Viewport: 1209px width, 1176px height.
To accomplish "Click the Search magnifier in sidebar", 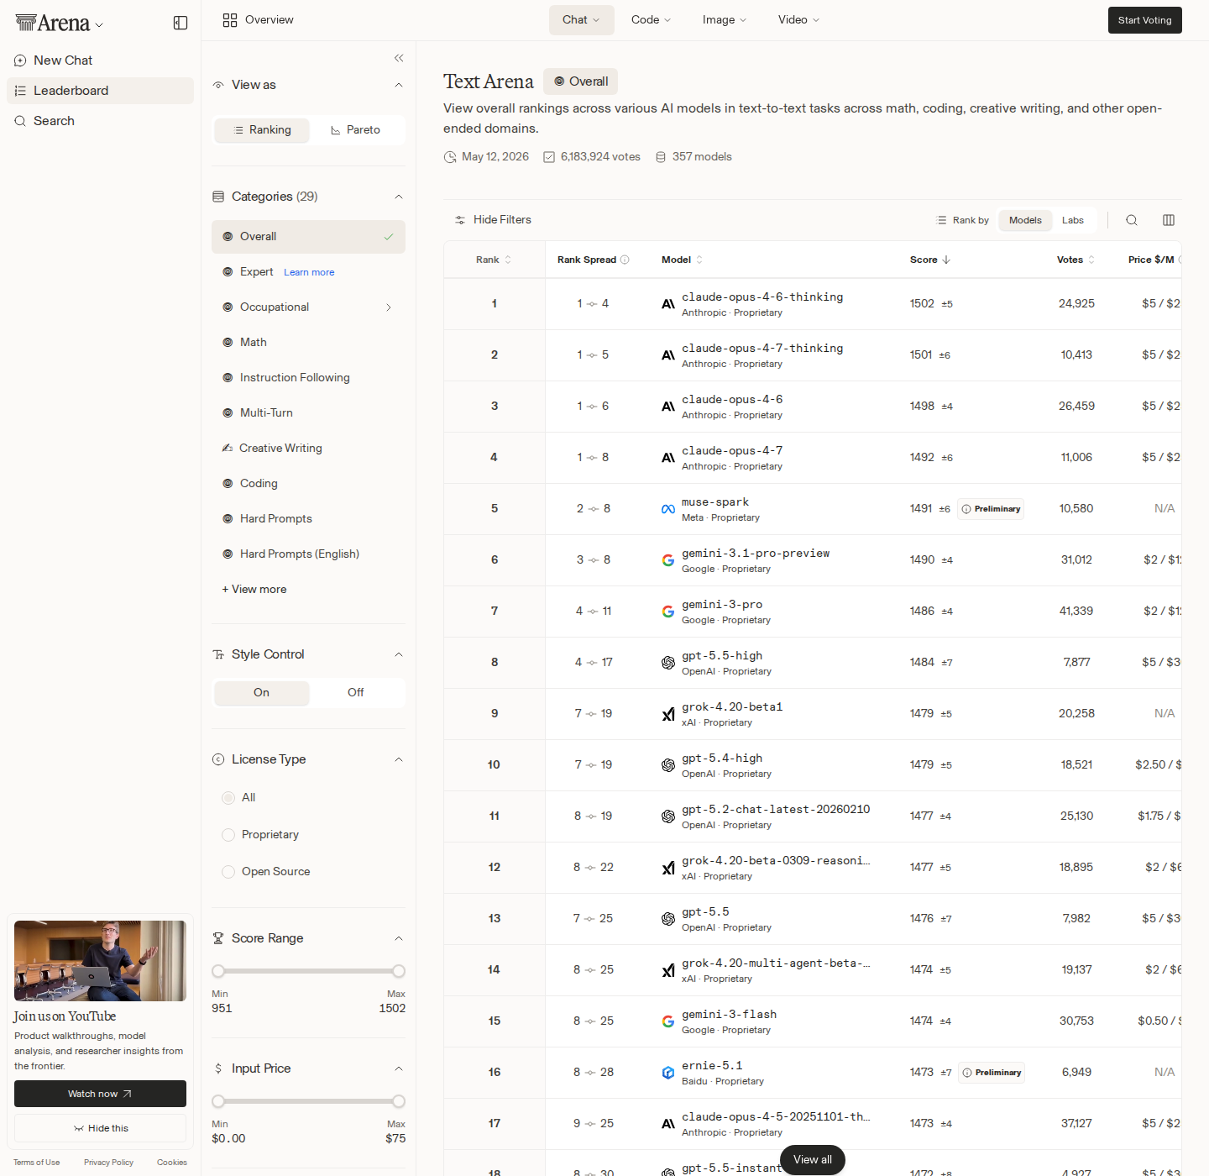I will (x=20, y=121).
